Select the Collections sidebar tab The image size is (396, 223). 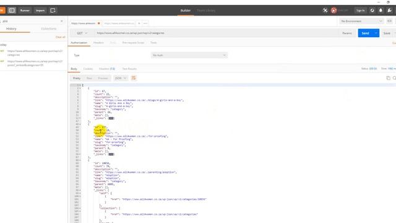48,29
